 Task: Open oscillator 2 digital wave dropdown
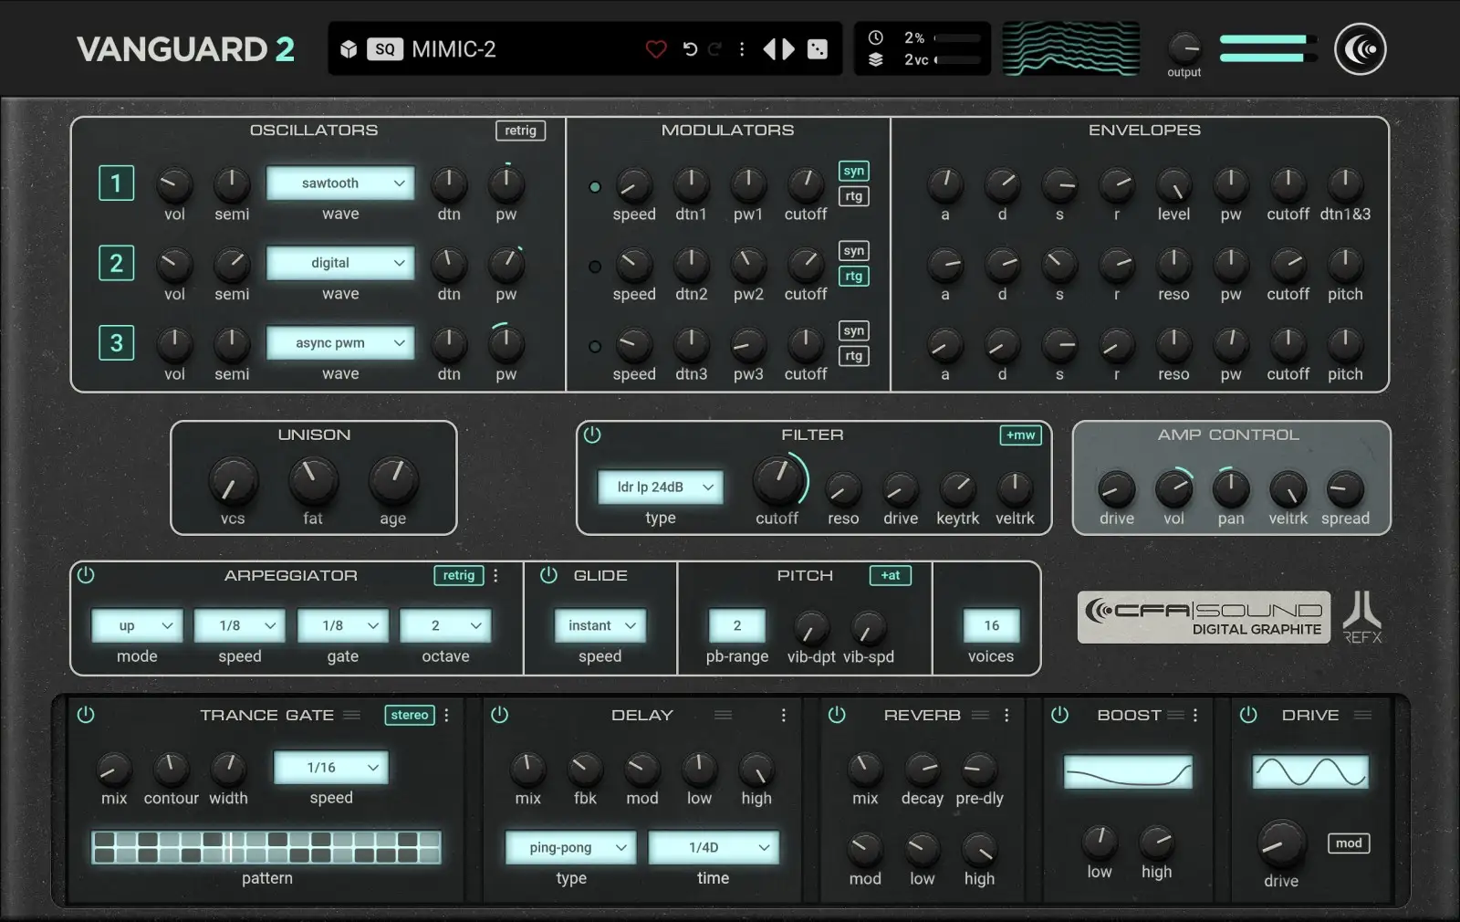pyautogui.click(x=340, y=263)
